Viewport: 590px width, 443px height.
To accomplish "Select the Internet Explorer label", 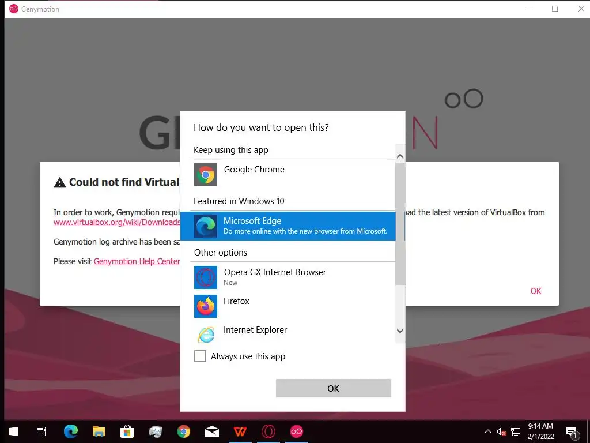I will click(x=255, y=329).
